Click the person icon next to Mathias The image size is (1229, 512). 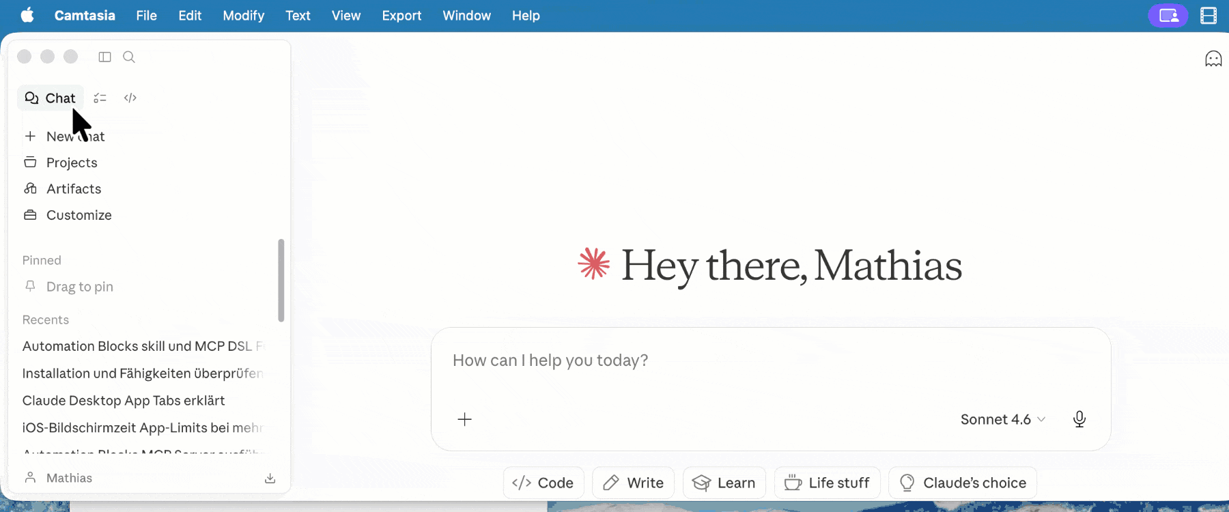click(30, 478)
